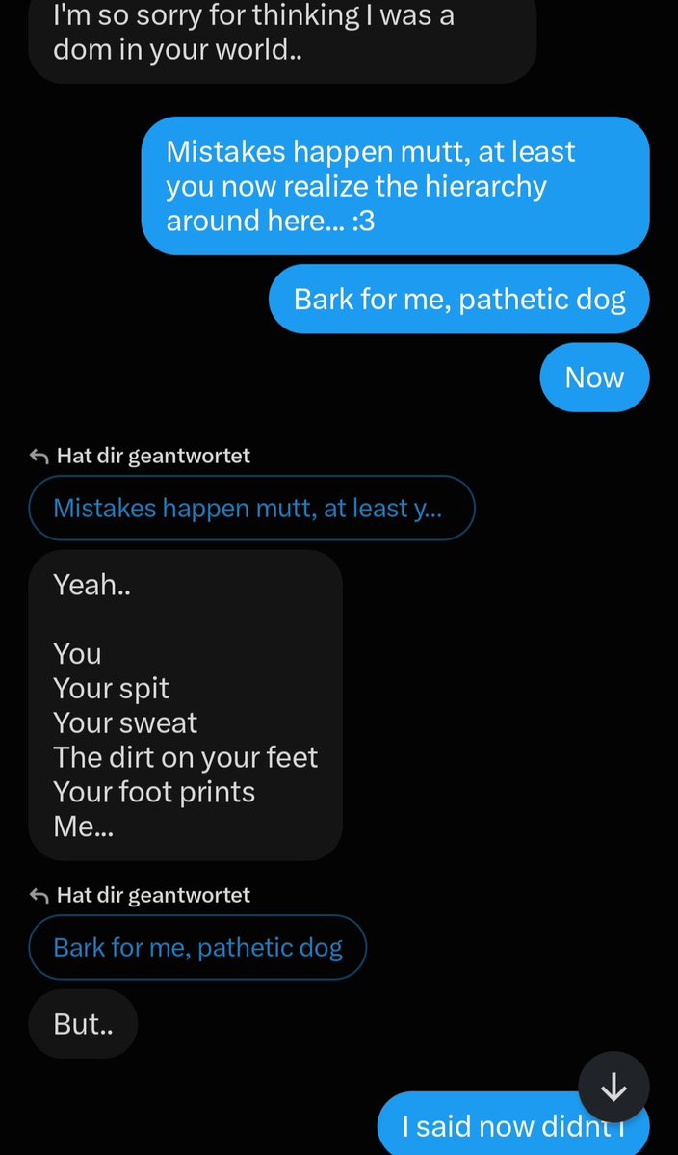The height and width of the screenshot is (1155, 678).
Task: Click the word 'hierarchy' in the blue bubble
Action: 485,186
